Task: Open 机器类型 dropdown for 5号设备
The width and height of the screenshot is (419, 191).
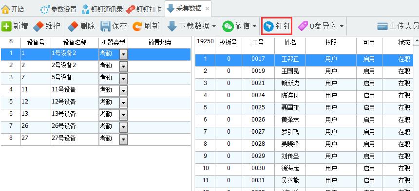Action: (x=123, y=79)
